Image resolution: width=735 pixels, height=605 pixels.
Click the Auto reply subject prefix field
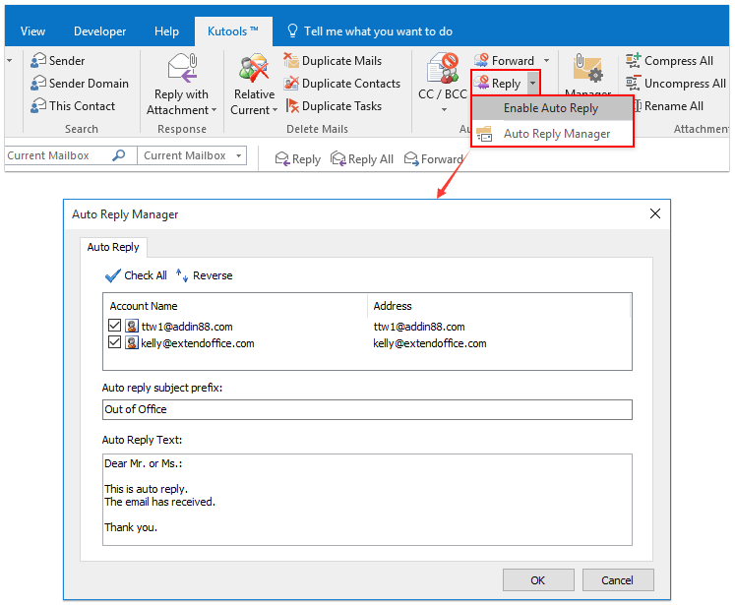point(367,409)
